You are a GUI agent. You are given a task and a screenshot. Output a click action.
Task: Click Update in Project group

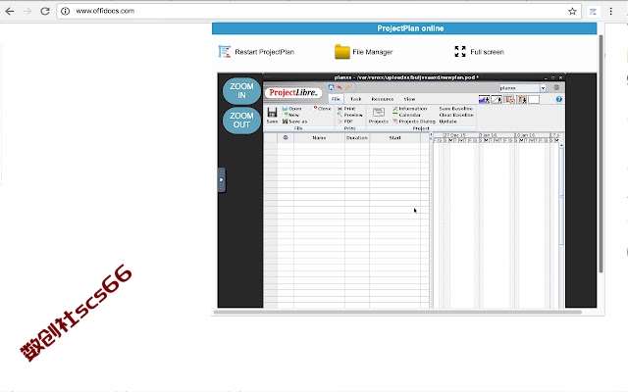447,122
